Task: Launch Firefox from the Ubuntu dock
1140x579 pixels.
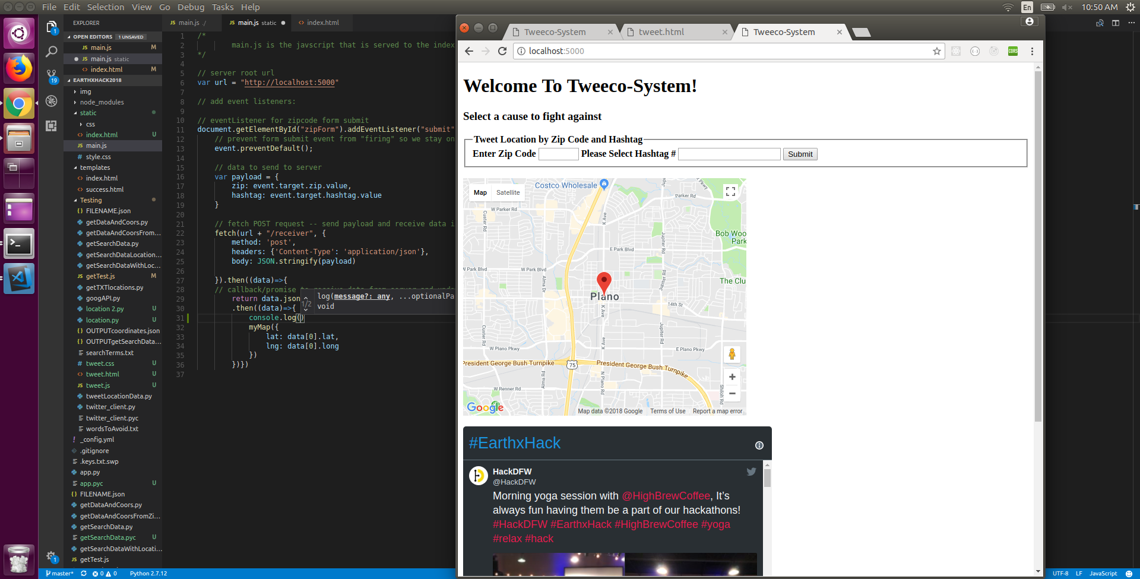Action: click(19, 68)
